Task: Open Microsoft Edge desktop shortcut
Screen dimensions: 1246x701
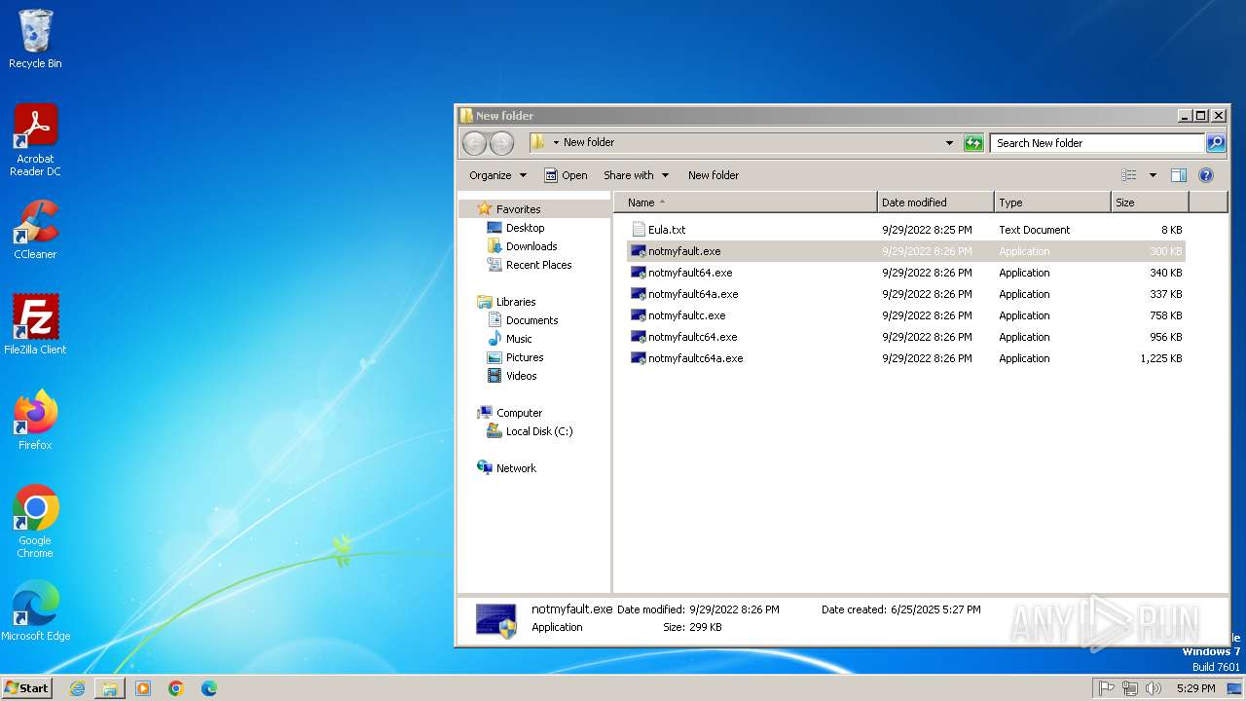Action: coord(35,611)
